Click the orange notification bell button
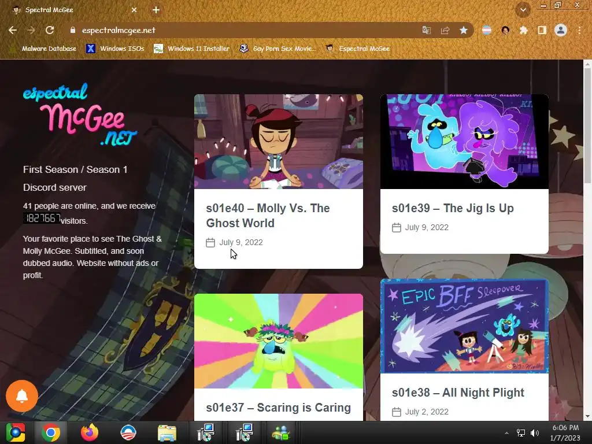Image resolution: width=592 pixels, height=444 pixels. tap(22, 395)
